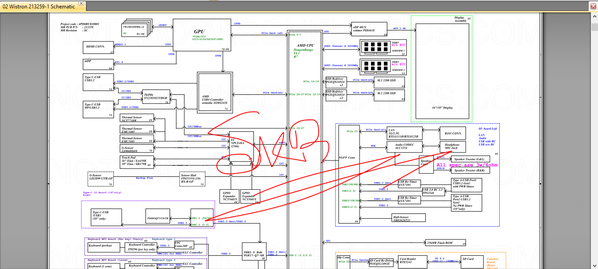Click the magenta All spec are 3w/4ohm note

[x=467, y=165]
